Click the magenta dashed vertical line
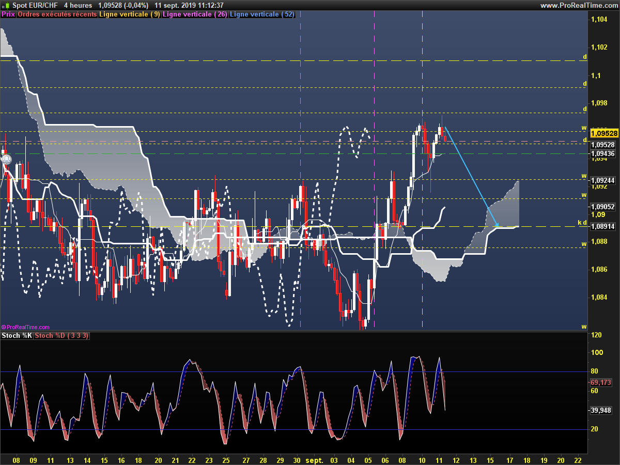 [x=374, y=171]
